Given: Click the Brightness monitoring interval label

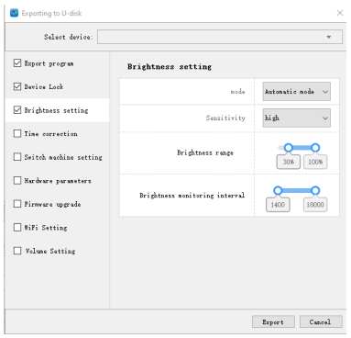Looking at the screenshot, I should (192, 196).
